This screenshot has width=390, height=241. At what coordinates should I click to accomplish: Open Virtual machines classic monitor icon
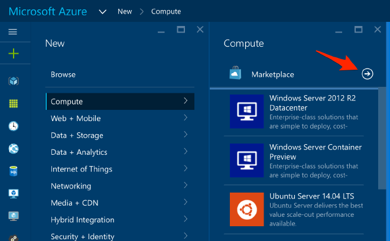14,194
